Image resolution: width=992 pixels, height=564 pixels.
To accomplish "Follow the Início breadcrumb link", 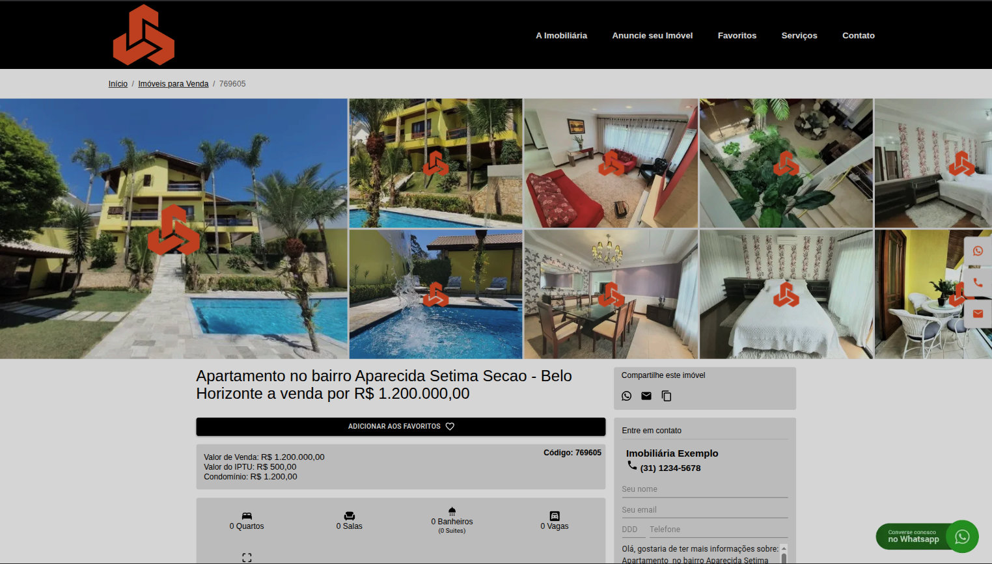I will point(118,84).
